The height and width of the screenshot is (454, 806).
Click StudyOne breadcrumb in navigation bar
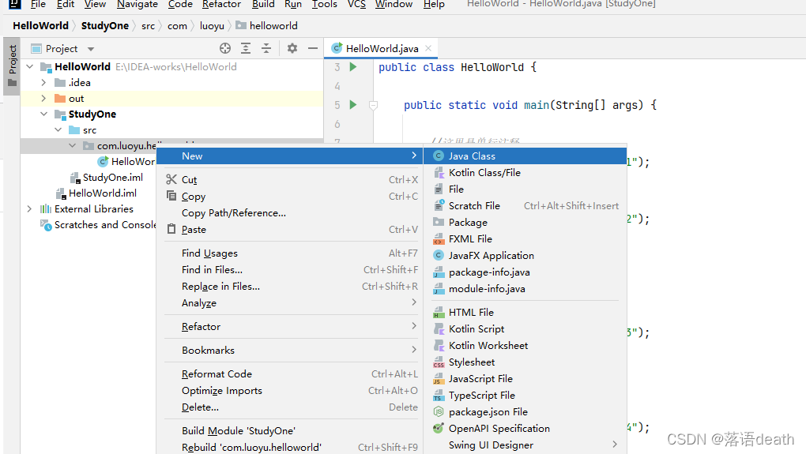pyautogui.click(x=105, y=26)
